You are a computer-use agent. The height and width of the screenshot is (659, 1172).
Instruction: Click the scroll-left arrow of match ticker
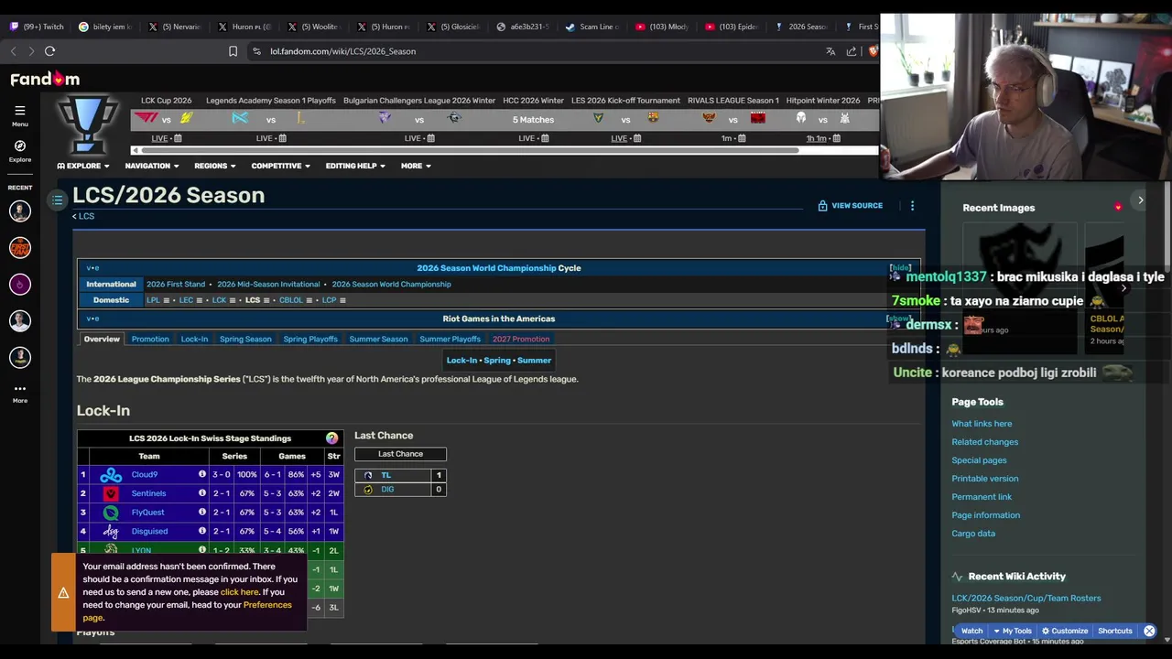tap(136, 150)
